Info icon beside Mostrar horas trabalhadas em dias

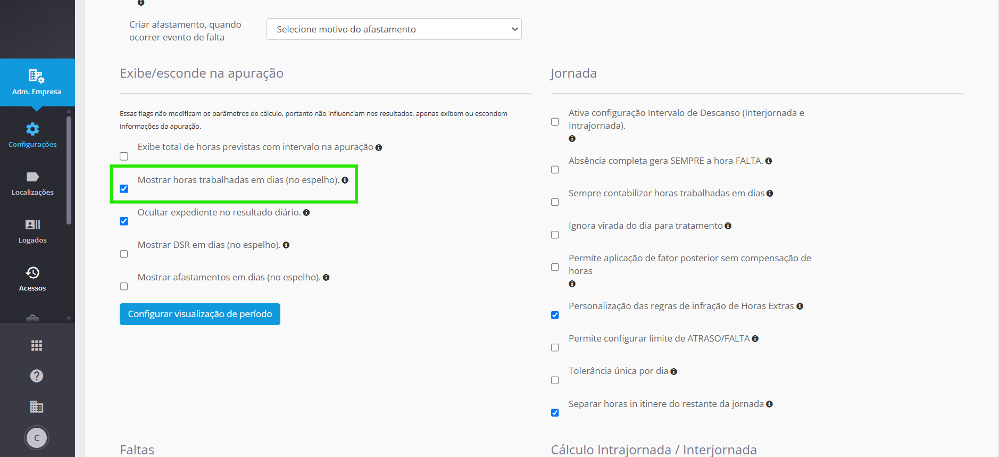[x=345, y=180]
